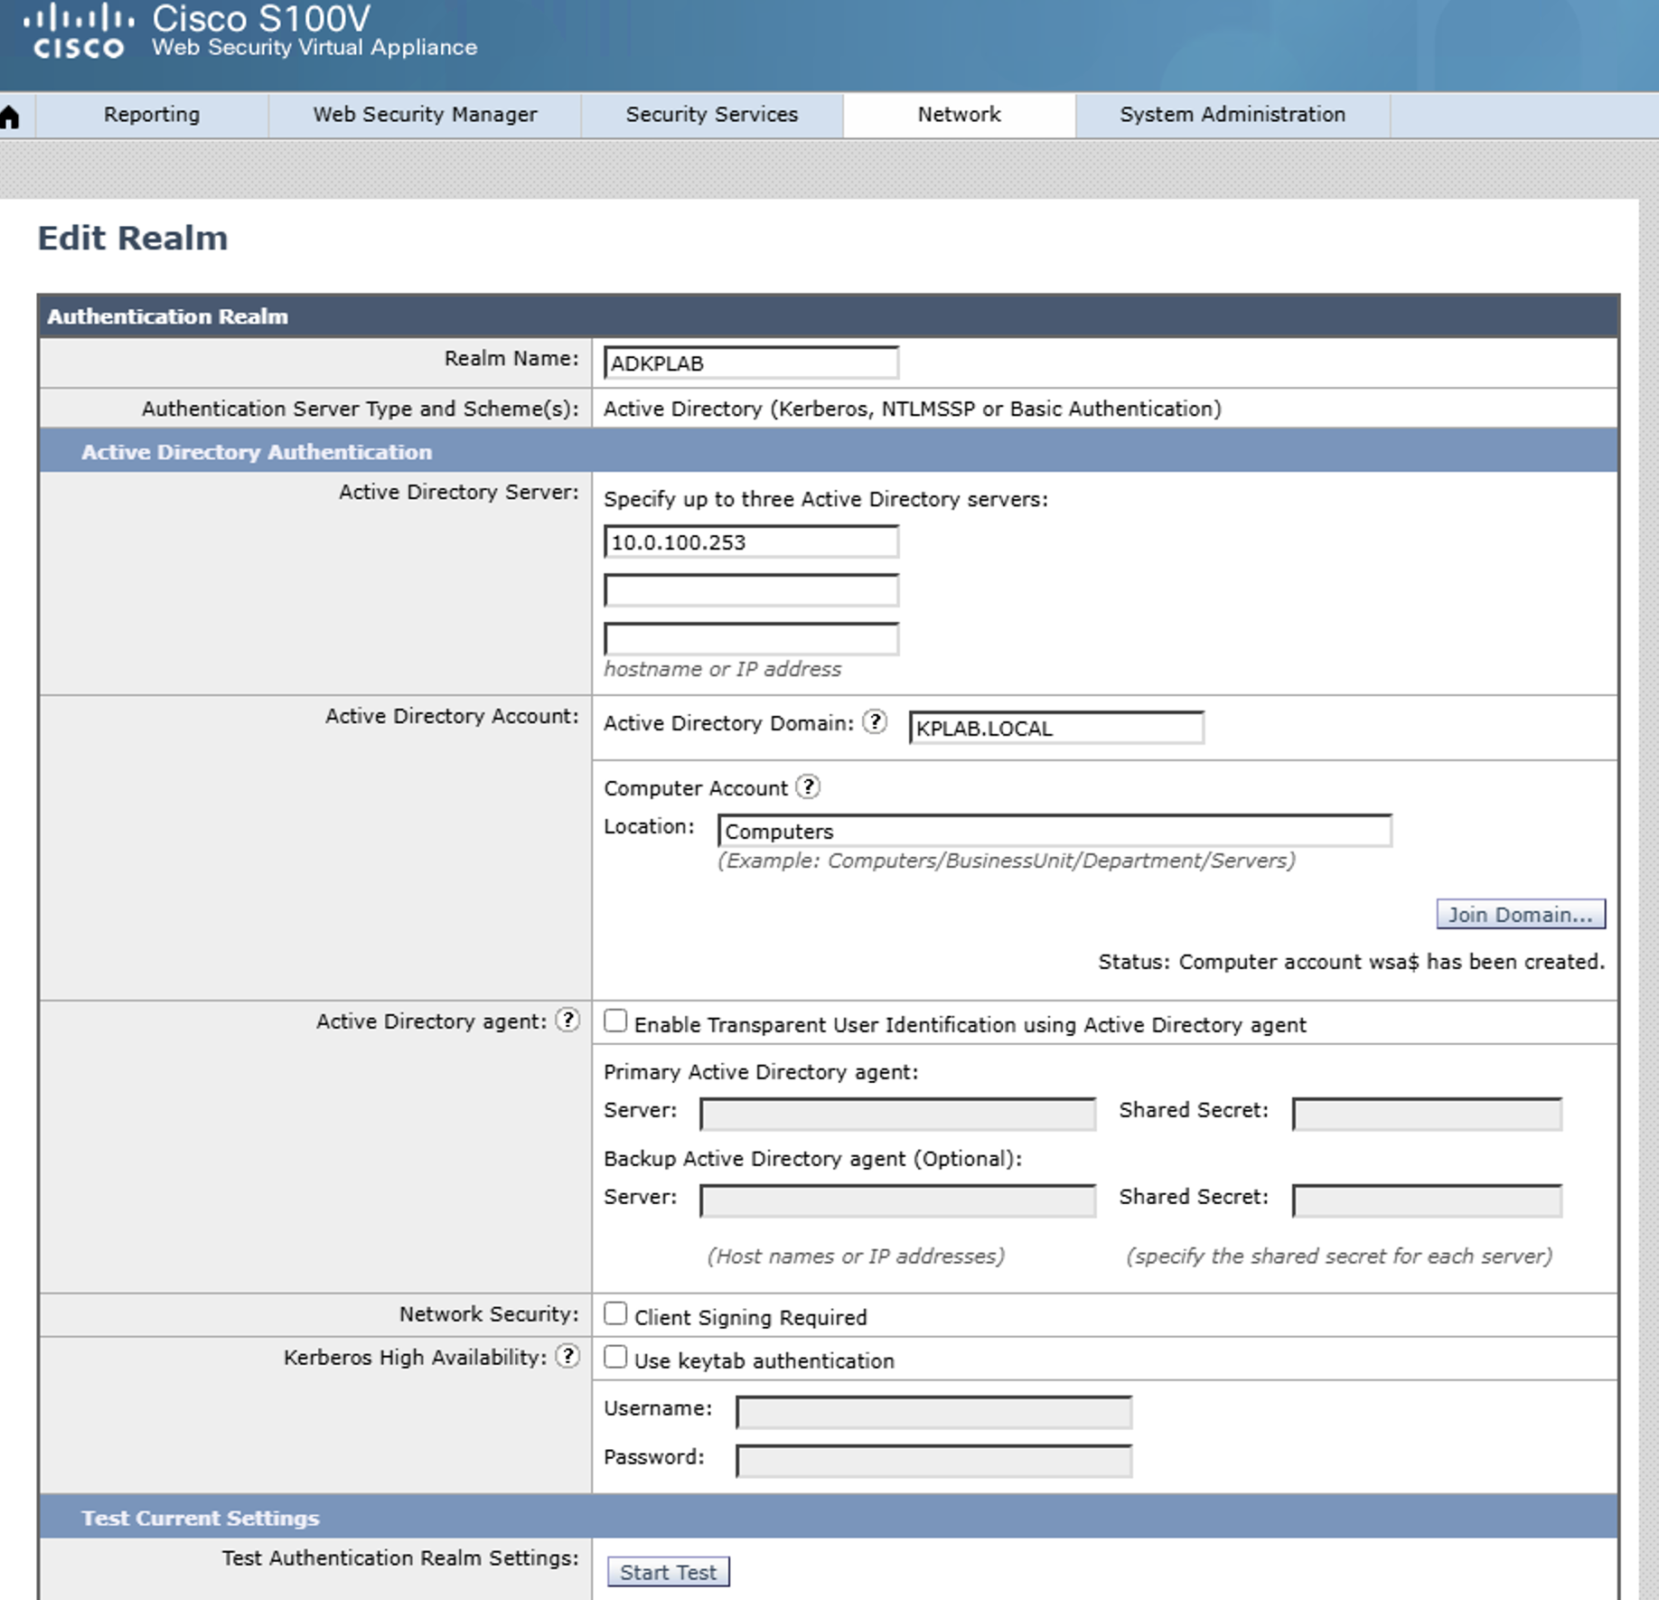
Task: Switch to the Security Services tab
Action: click(710, 114)
